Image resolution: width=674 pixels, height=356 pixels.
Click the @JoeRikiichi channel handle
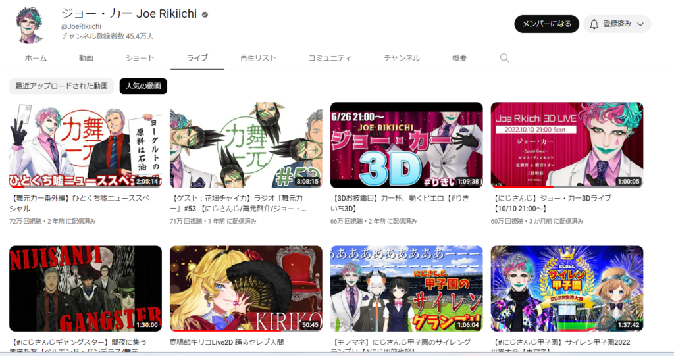pos(81,26)
